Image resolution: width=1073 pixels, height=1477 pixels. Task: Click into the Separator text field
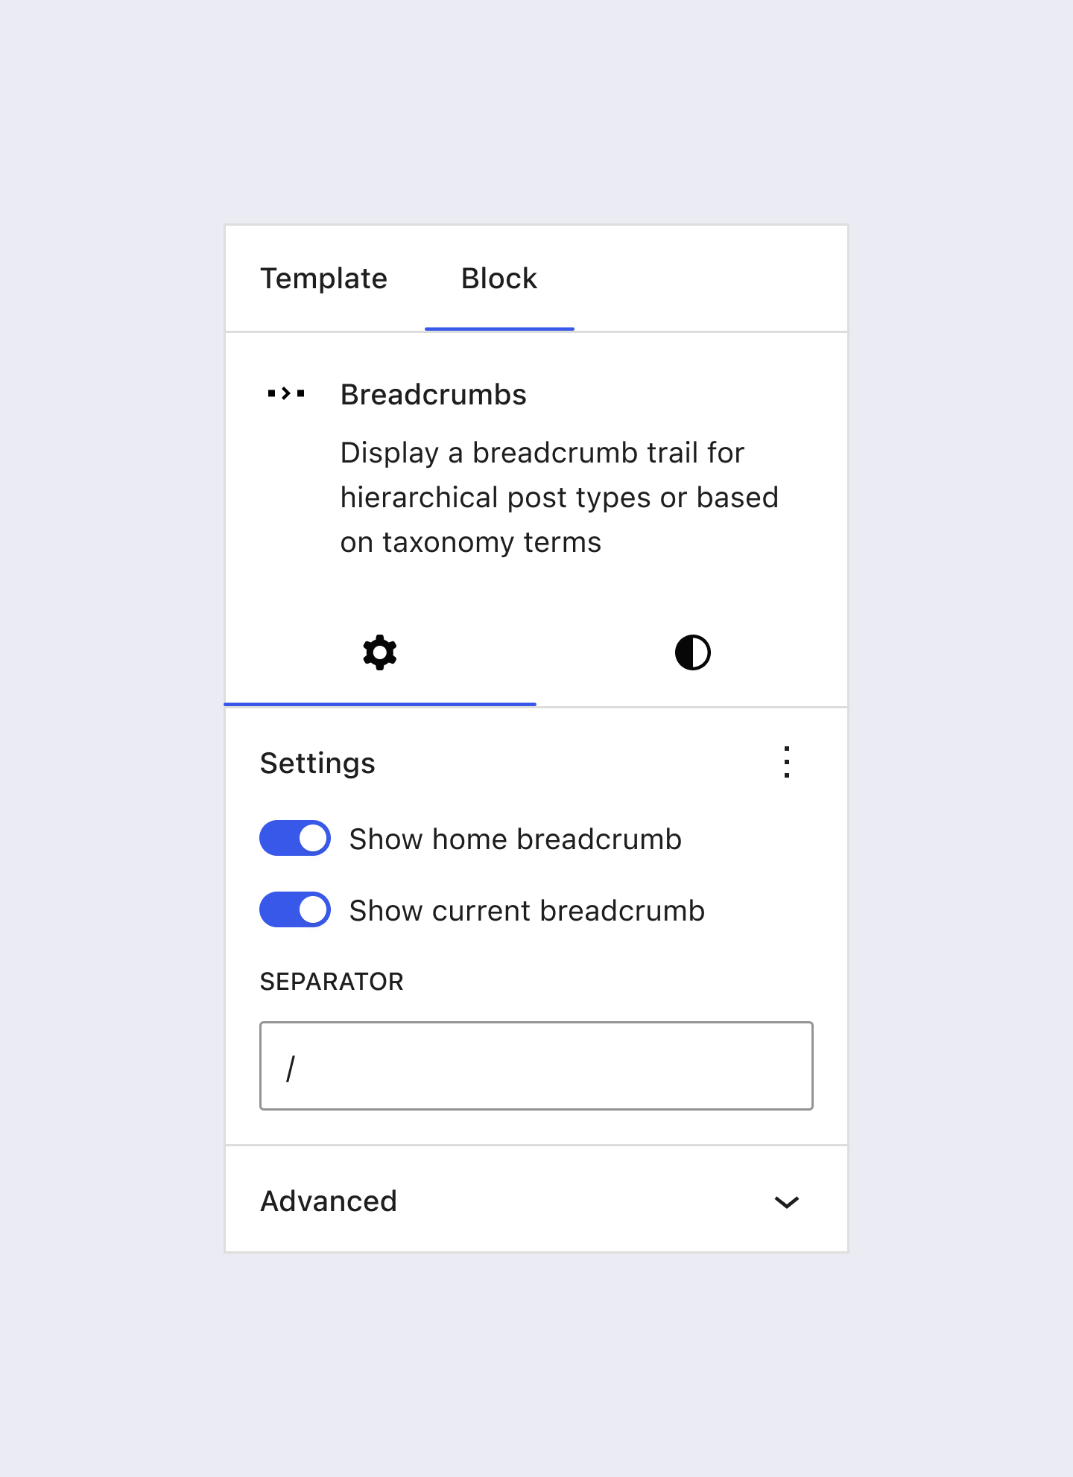pos(551,1066)
